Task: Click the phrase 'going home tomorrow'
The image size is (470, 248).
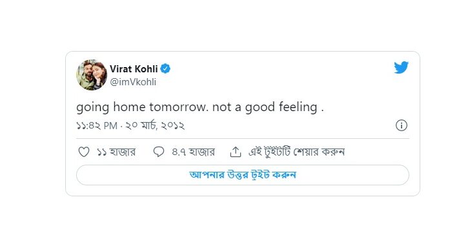Action: tap(143, 107)
